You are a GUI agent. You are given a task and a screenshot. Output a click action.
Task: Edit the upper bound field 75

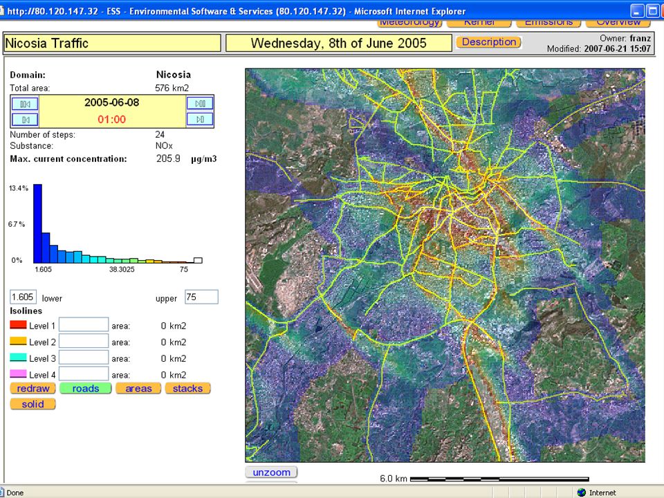(x=201, y=297)
